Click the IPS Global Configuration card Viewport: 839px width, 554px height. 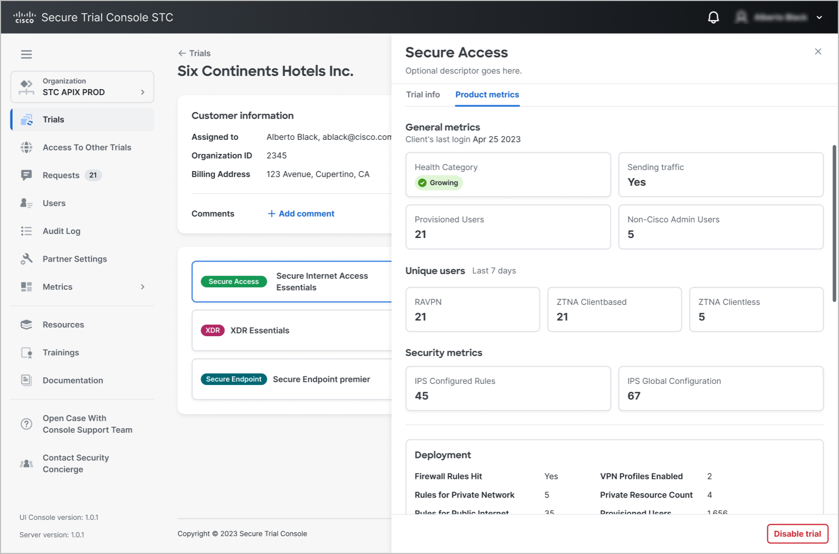click(721, 388)
